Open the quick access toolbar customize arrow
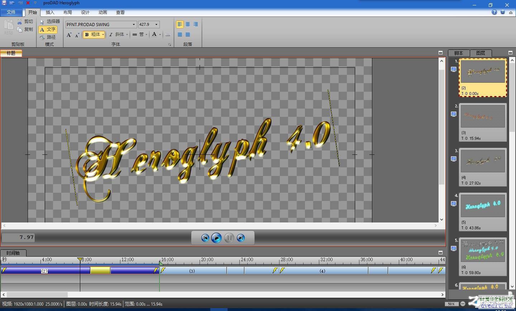Image resolution: width=516 pixels, height=311 pixels. (35, 3)
